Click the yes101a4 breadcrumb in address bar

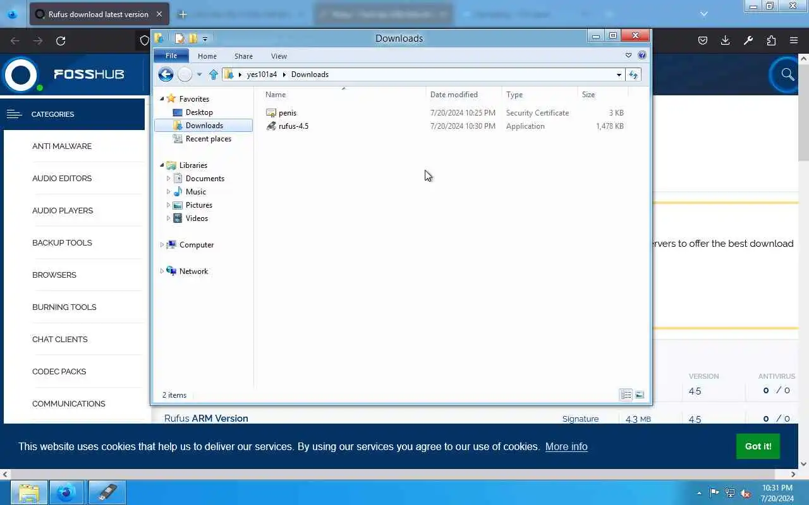click(262, 74)
